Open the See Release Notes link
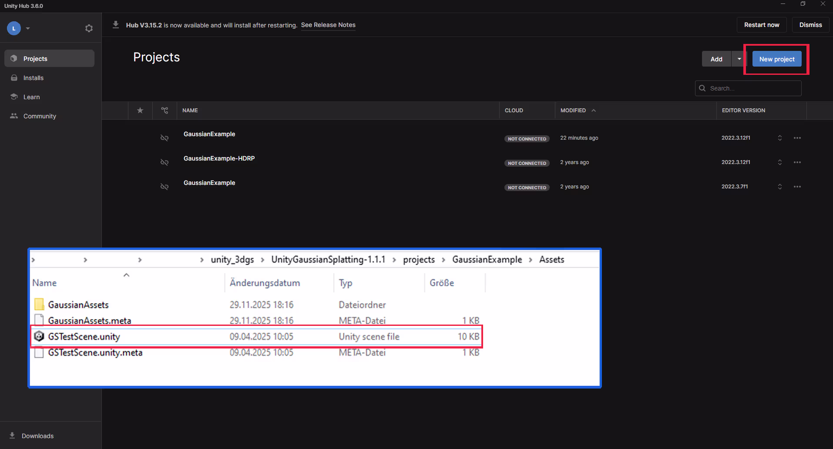This screenshot has width=833, height=449. tap(328, 25)
